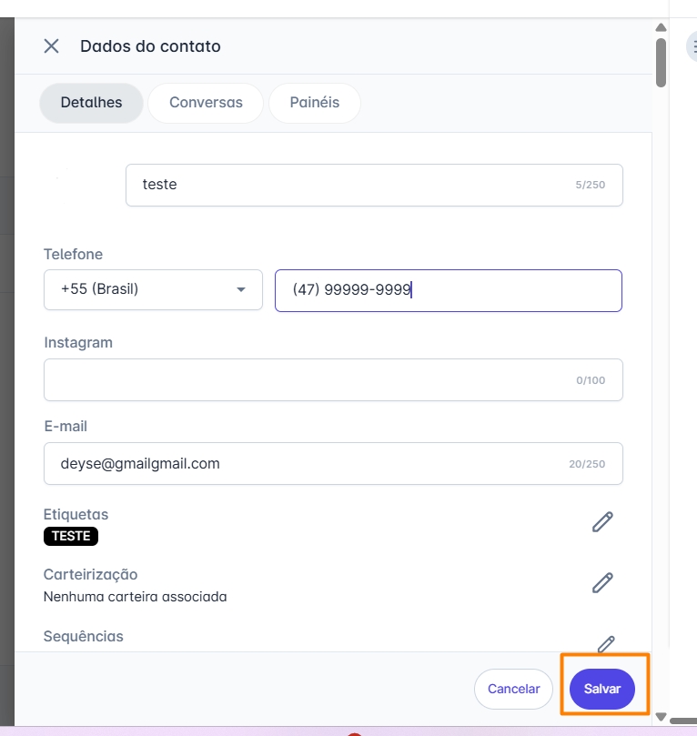The height and width of the screenshot is (736, 697).
Task: Click the Carteirização edit pencil icon
Action: point(602,582)
